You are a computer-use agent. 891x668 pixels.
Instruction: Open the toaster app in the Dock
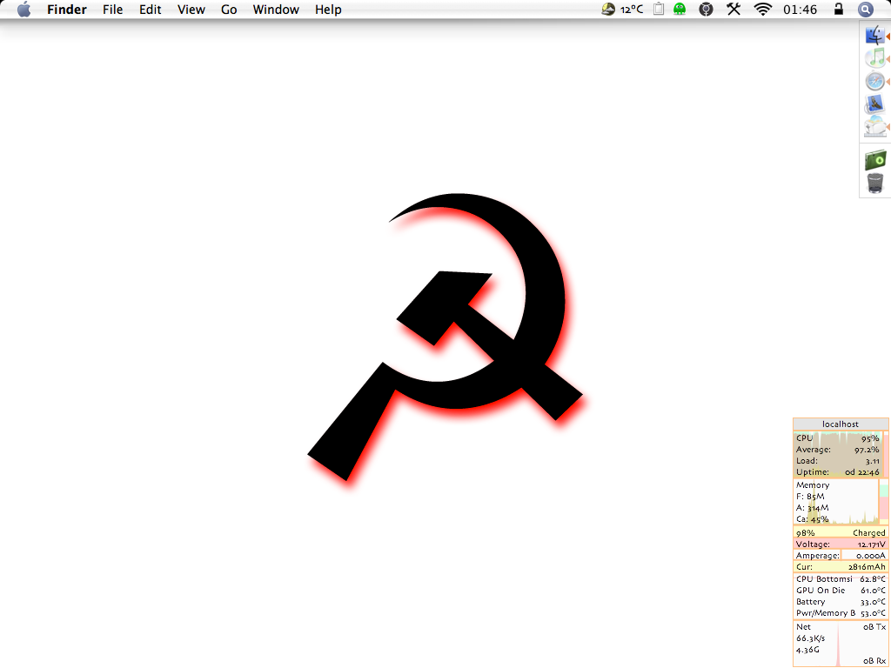875,127
